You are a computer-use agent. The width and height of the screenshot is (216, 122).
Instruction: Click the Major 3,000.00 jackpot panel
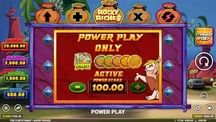click(x=15, y=62)
